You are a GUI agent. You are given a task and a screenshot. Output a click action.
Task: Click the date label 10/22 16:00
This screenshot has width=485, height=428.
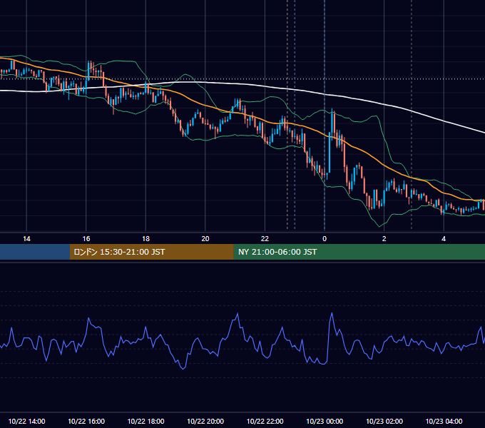click(x=86, y=421)
